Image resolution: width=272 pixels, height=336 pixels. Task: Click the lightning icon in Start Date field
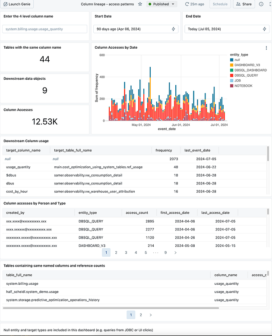[x=174, y=29]
